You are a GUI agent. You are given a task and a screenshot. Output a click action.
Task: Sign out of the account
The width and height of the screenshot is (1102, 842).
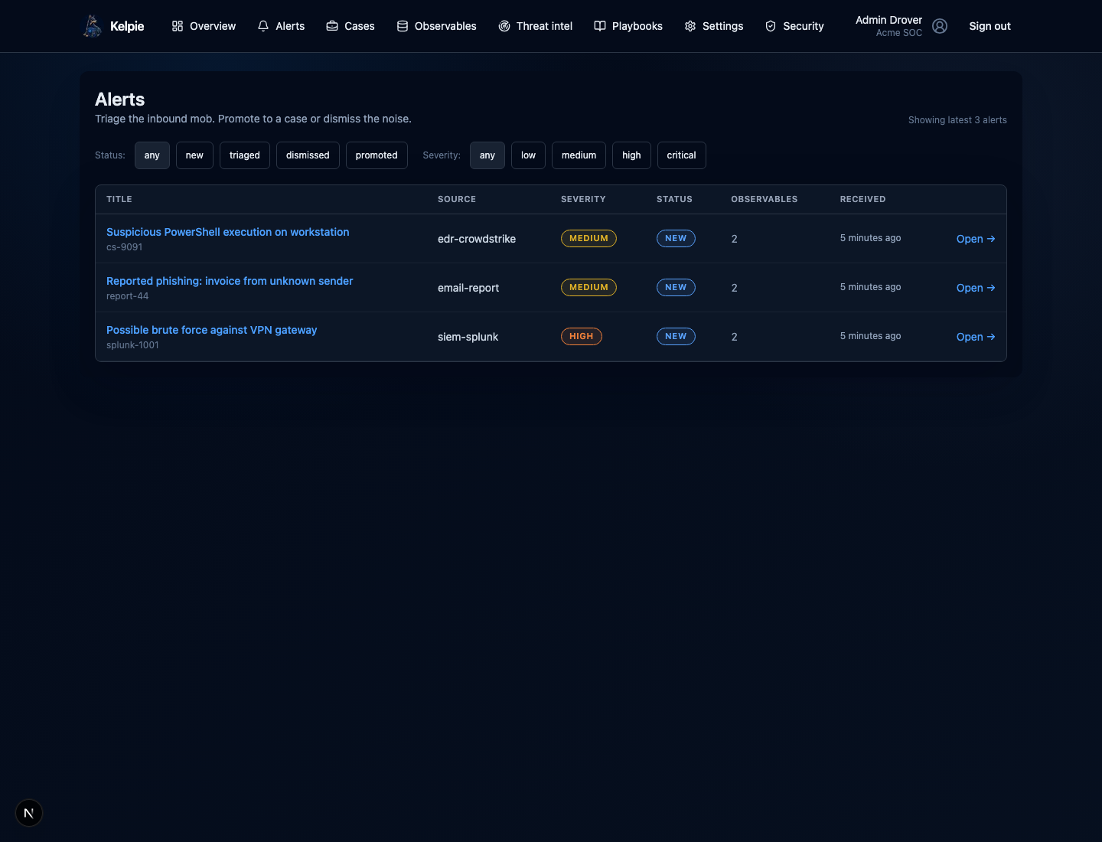click(x=990, y=26)
